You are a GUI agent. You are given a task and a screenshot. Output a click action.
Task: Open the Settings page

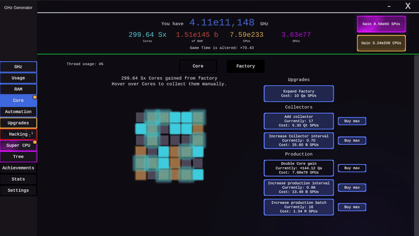click(x=18, y=190)
